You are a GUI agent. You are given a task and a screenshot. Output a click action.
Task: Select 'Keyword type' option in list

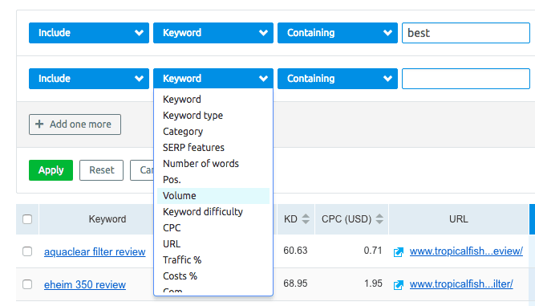coord(213,116)
